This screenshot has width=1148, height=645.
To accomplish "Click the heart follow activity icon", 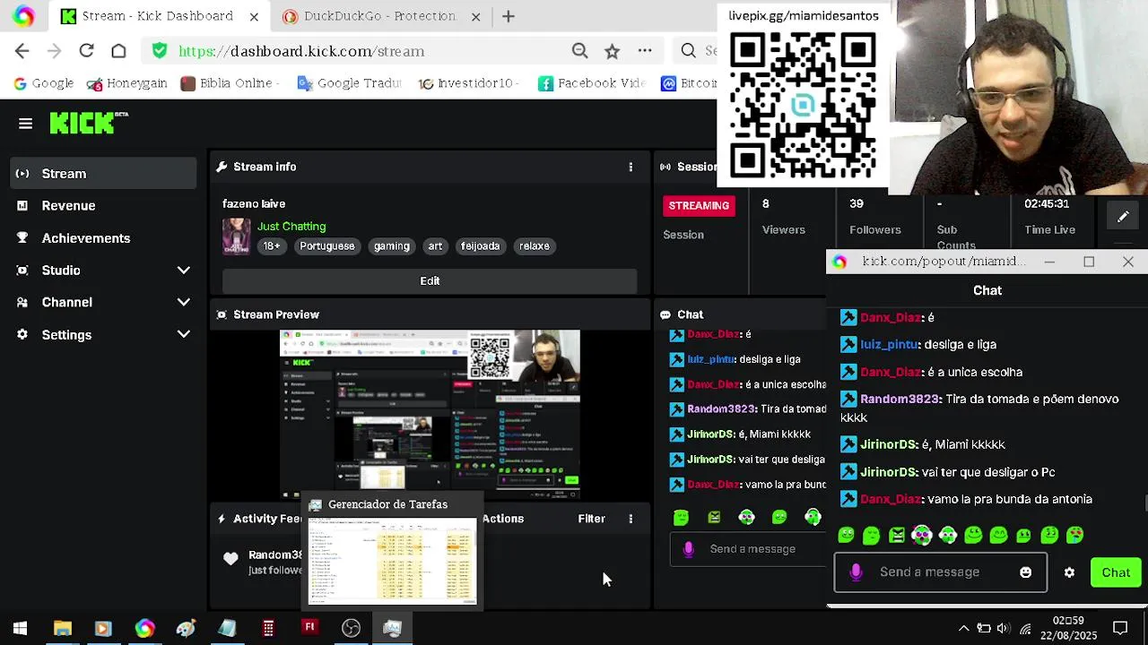I will coord(230,559).
